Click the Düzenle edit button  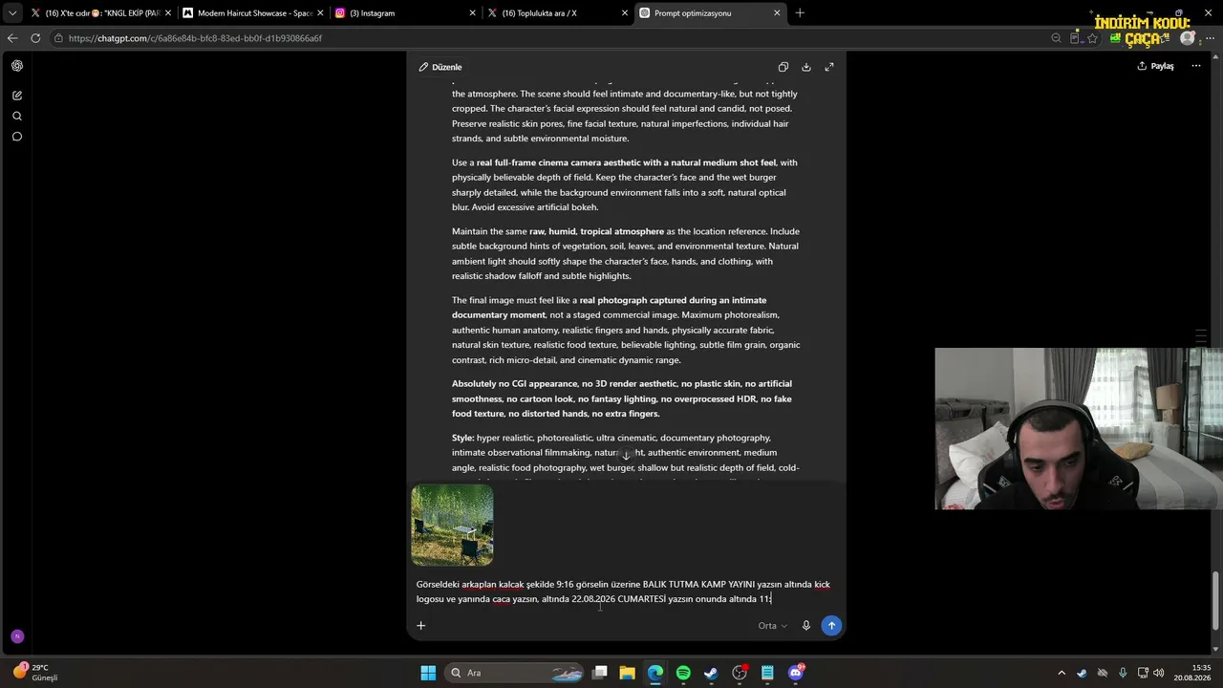click(x=440, y=67)
